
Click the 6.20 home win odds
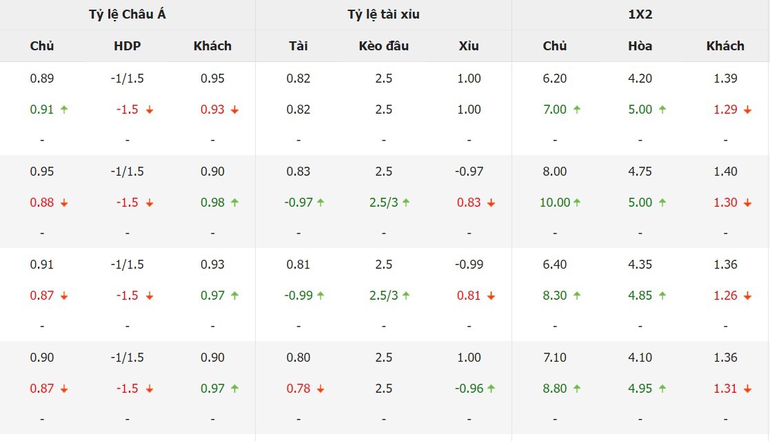(x=554, y=79)
